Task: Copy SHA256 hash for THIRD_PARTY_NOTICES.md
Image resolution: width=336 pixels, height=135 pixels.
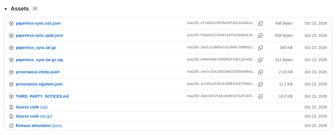Action: tap(260, 97)
